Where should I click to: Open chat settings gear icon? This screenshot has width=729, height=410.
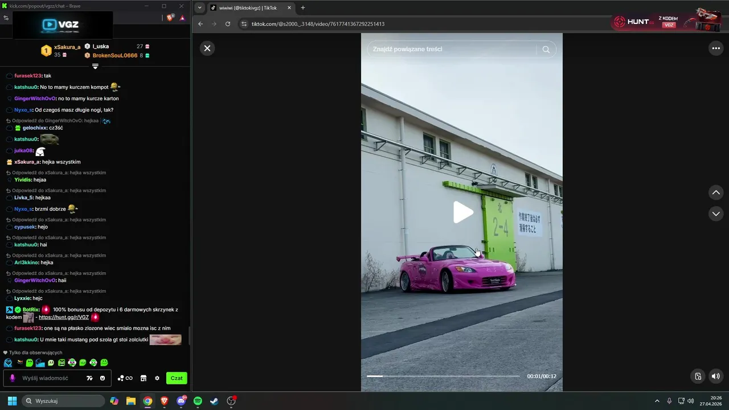click(x=157, y=378)
